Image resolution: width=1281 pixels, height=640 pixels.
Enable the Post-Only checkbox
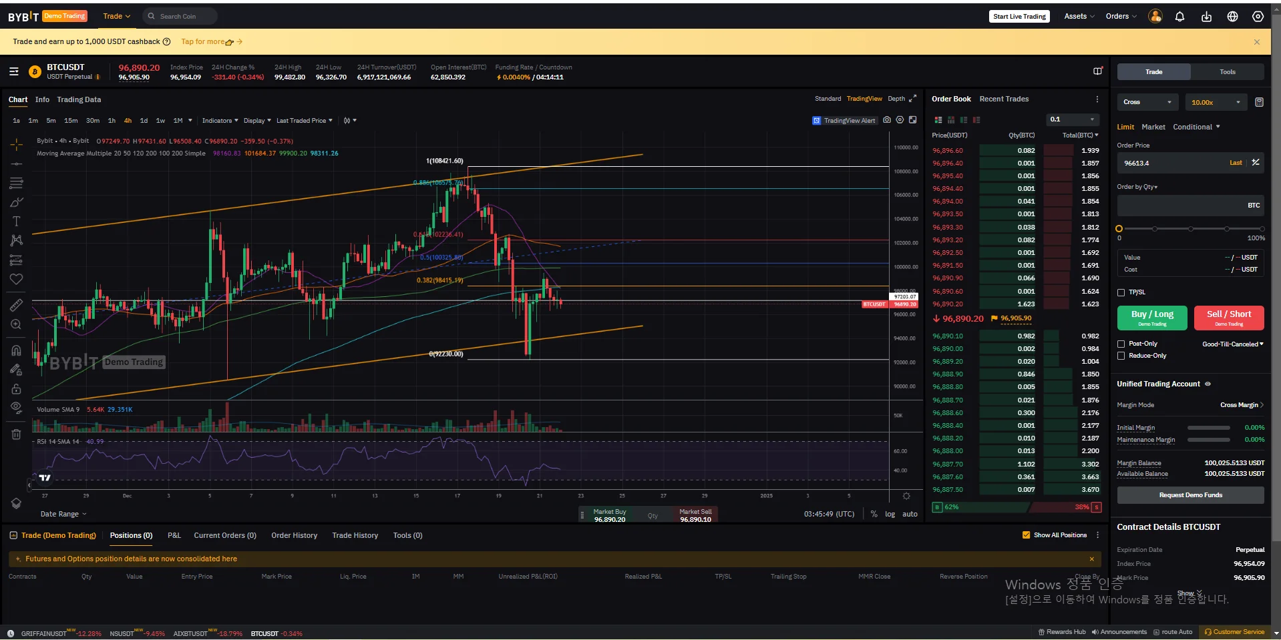point(1121,344)
